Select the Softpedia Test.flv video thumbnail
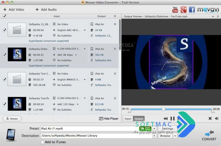The image size is (221, 146). 17,104
